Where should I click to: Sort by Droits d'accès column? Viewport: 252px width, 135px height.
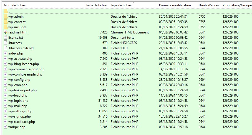(209, 5)
